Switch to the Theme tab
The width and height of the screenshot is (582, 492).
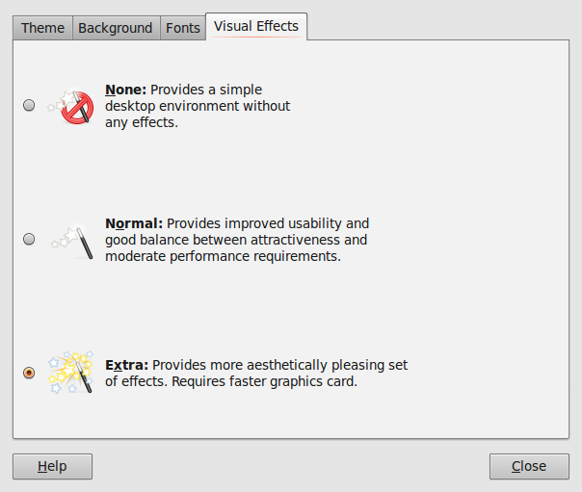[x=42, y=28]
